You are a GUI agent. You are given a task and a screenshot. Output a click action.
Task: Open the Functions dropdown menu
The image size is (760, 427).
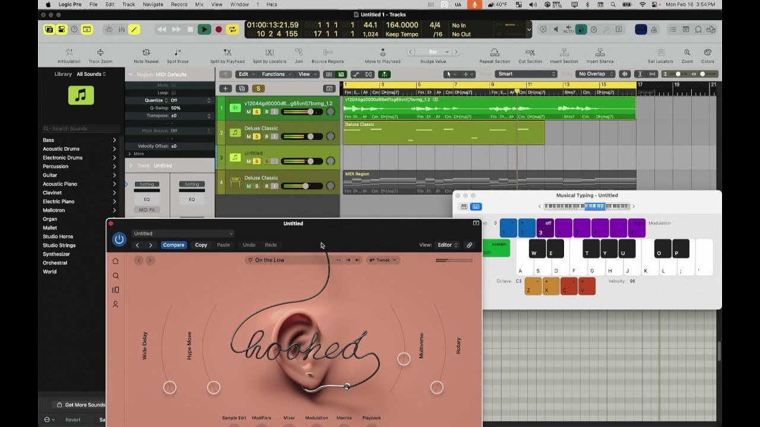coord(276,74)
